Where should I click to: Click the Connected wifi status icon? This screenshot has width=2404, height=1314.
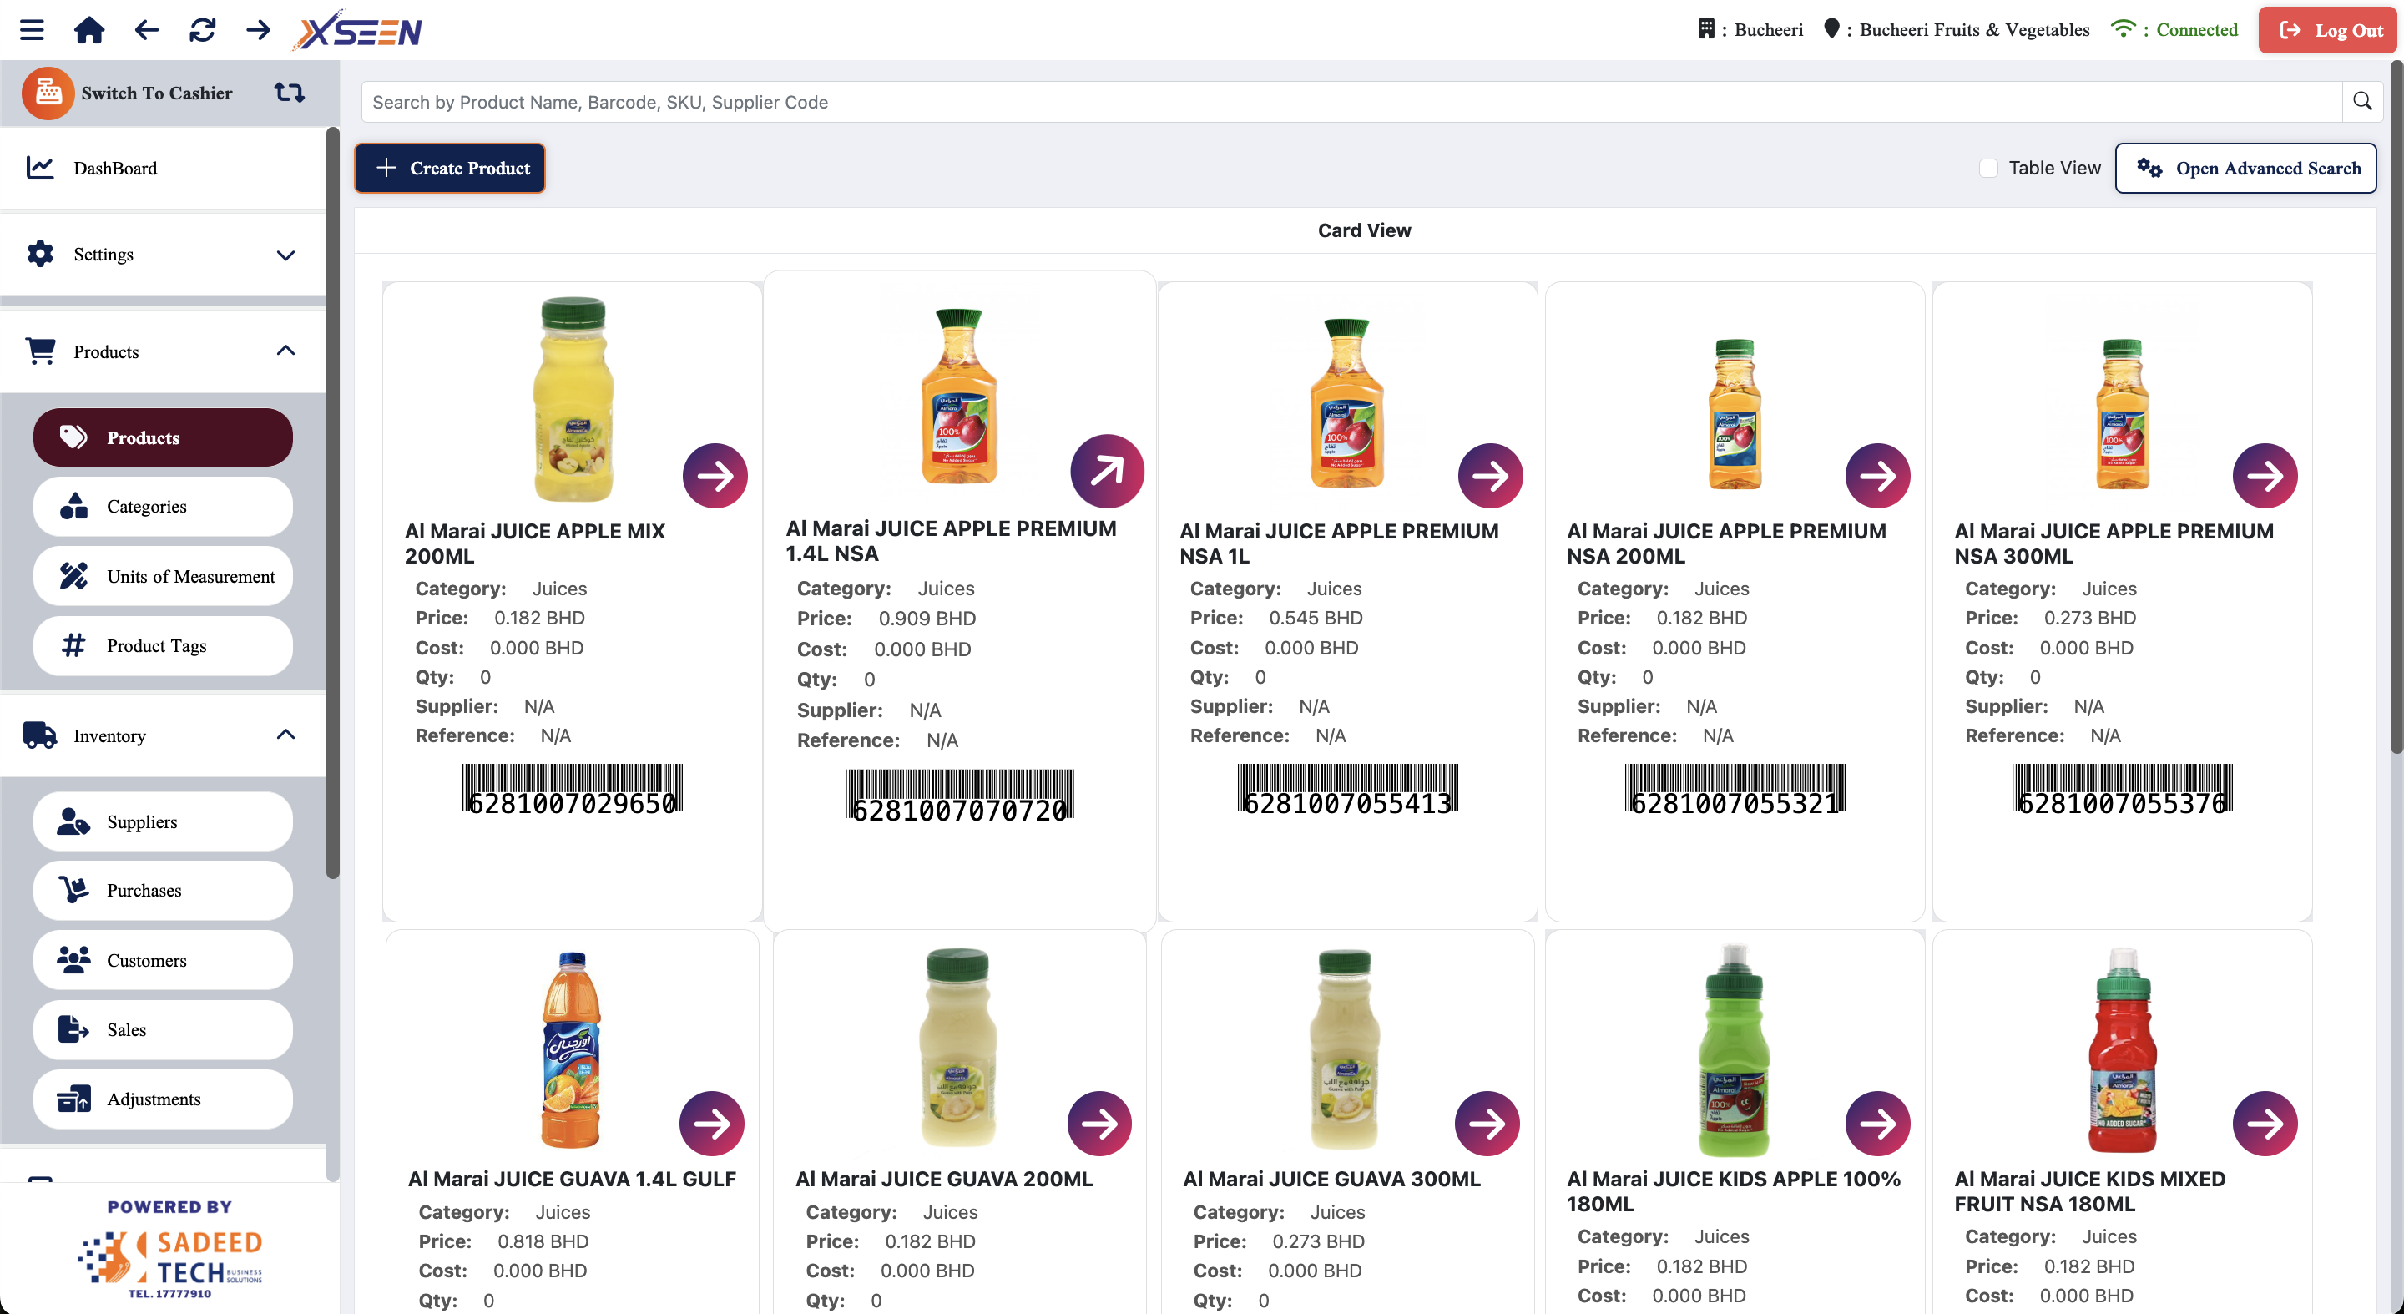[2122, 29]
